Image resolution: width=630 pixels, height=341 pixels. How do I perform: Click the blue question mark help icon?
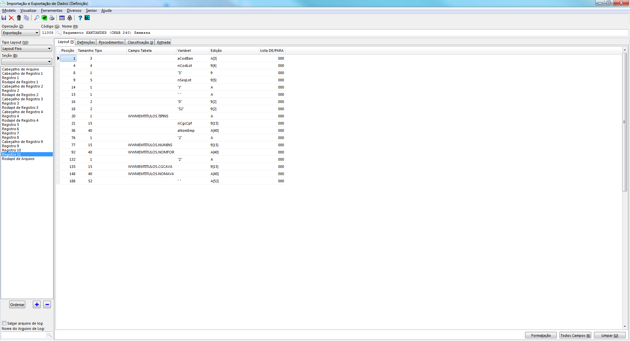pyautogui.click(x=80, y=18)
